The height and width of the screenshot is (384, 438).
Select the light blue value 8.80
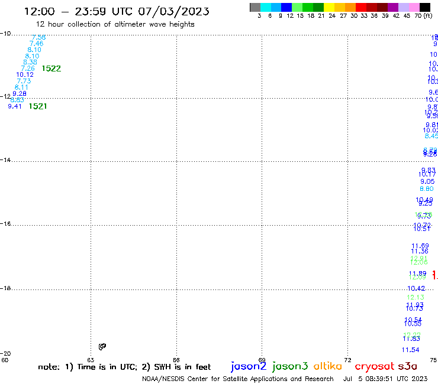pos(427,189)
